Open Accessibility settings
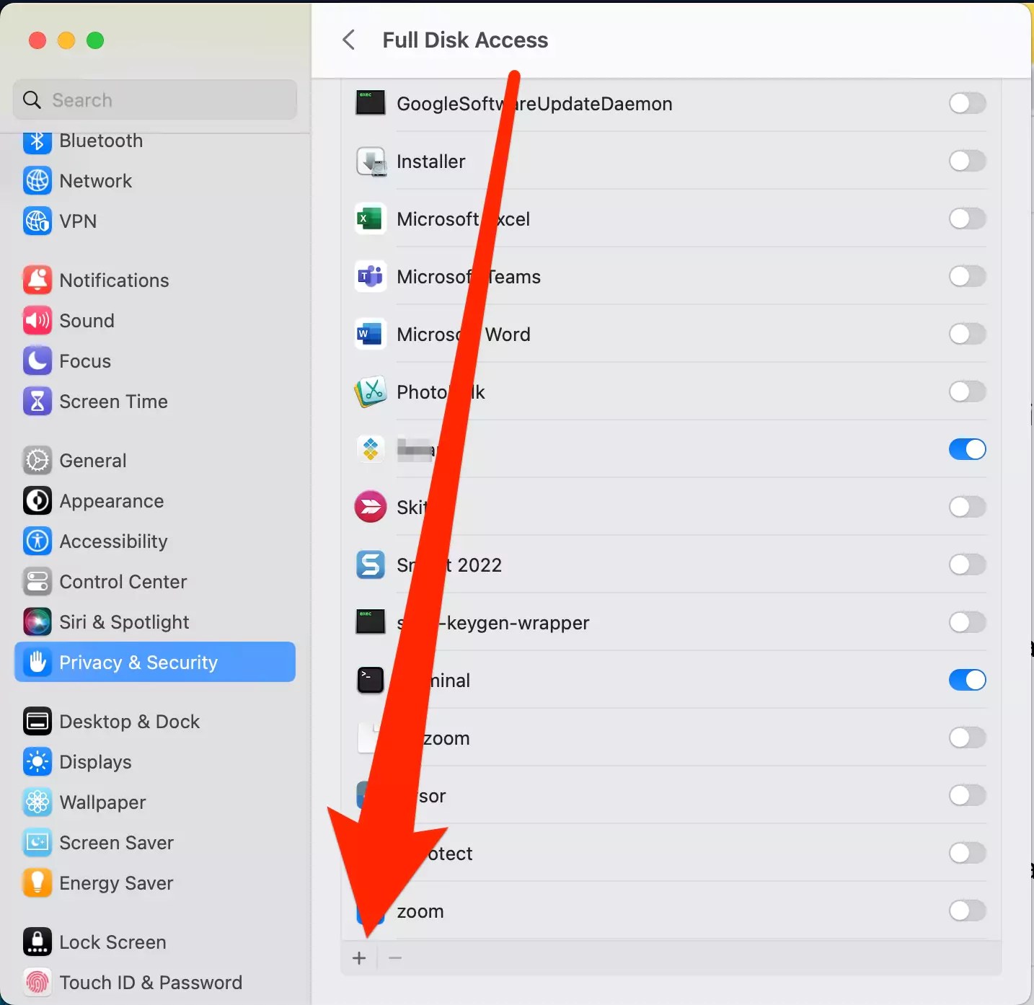 tap(113, 541)
